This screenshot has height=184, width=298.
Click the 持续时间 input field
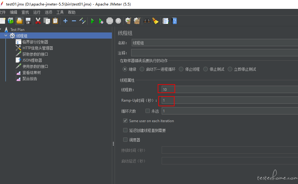(x=230, y=150)
